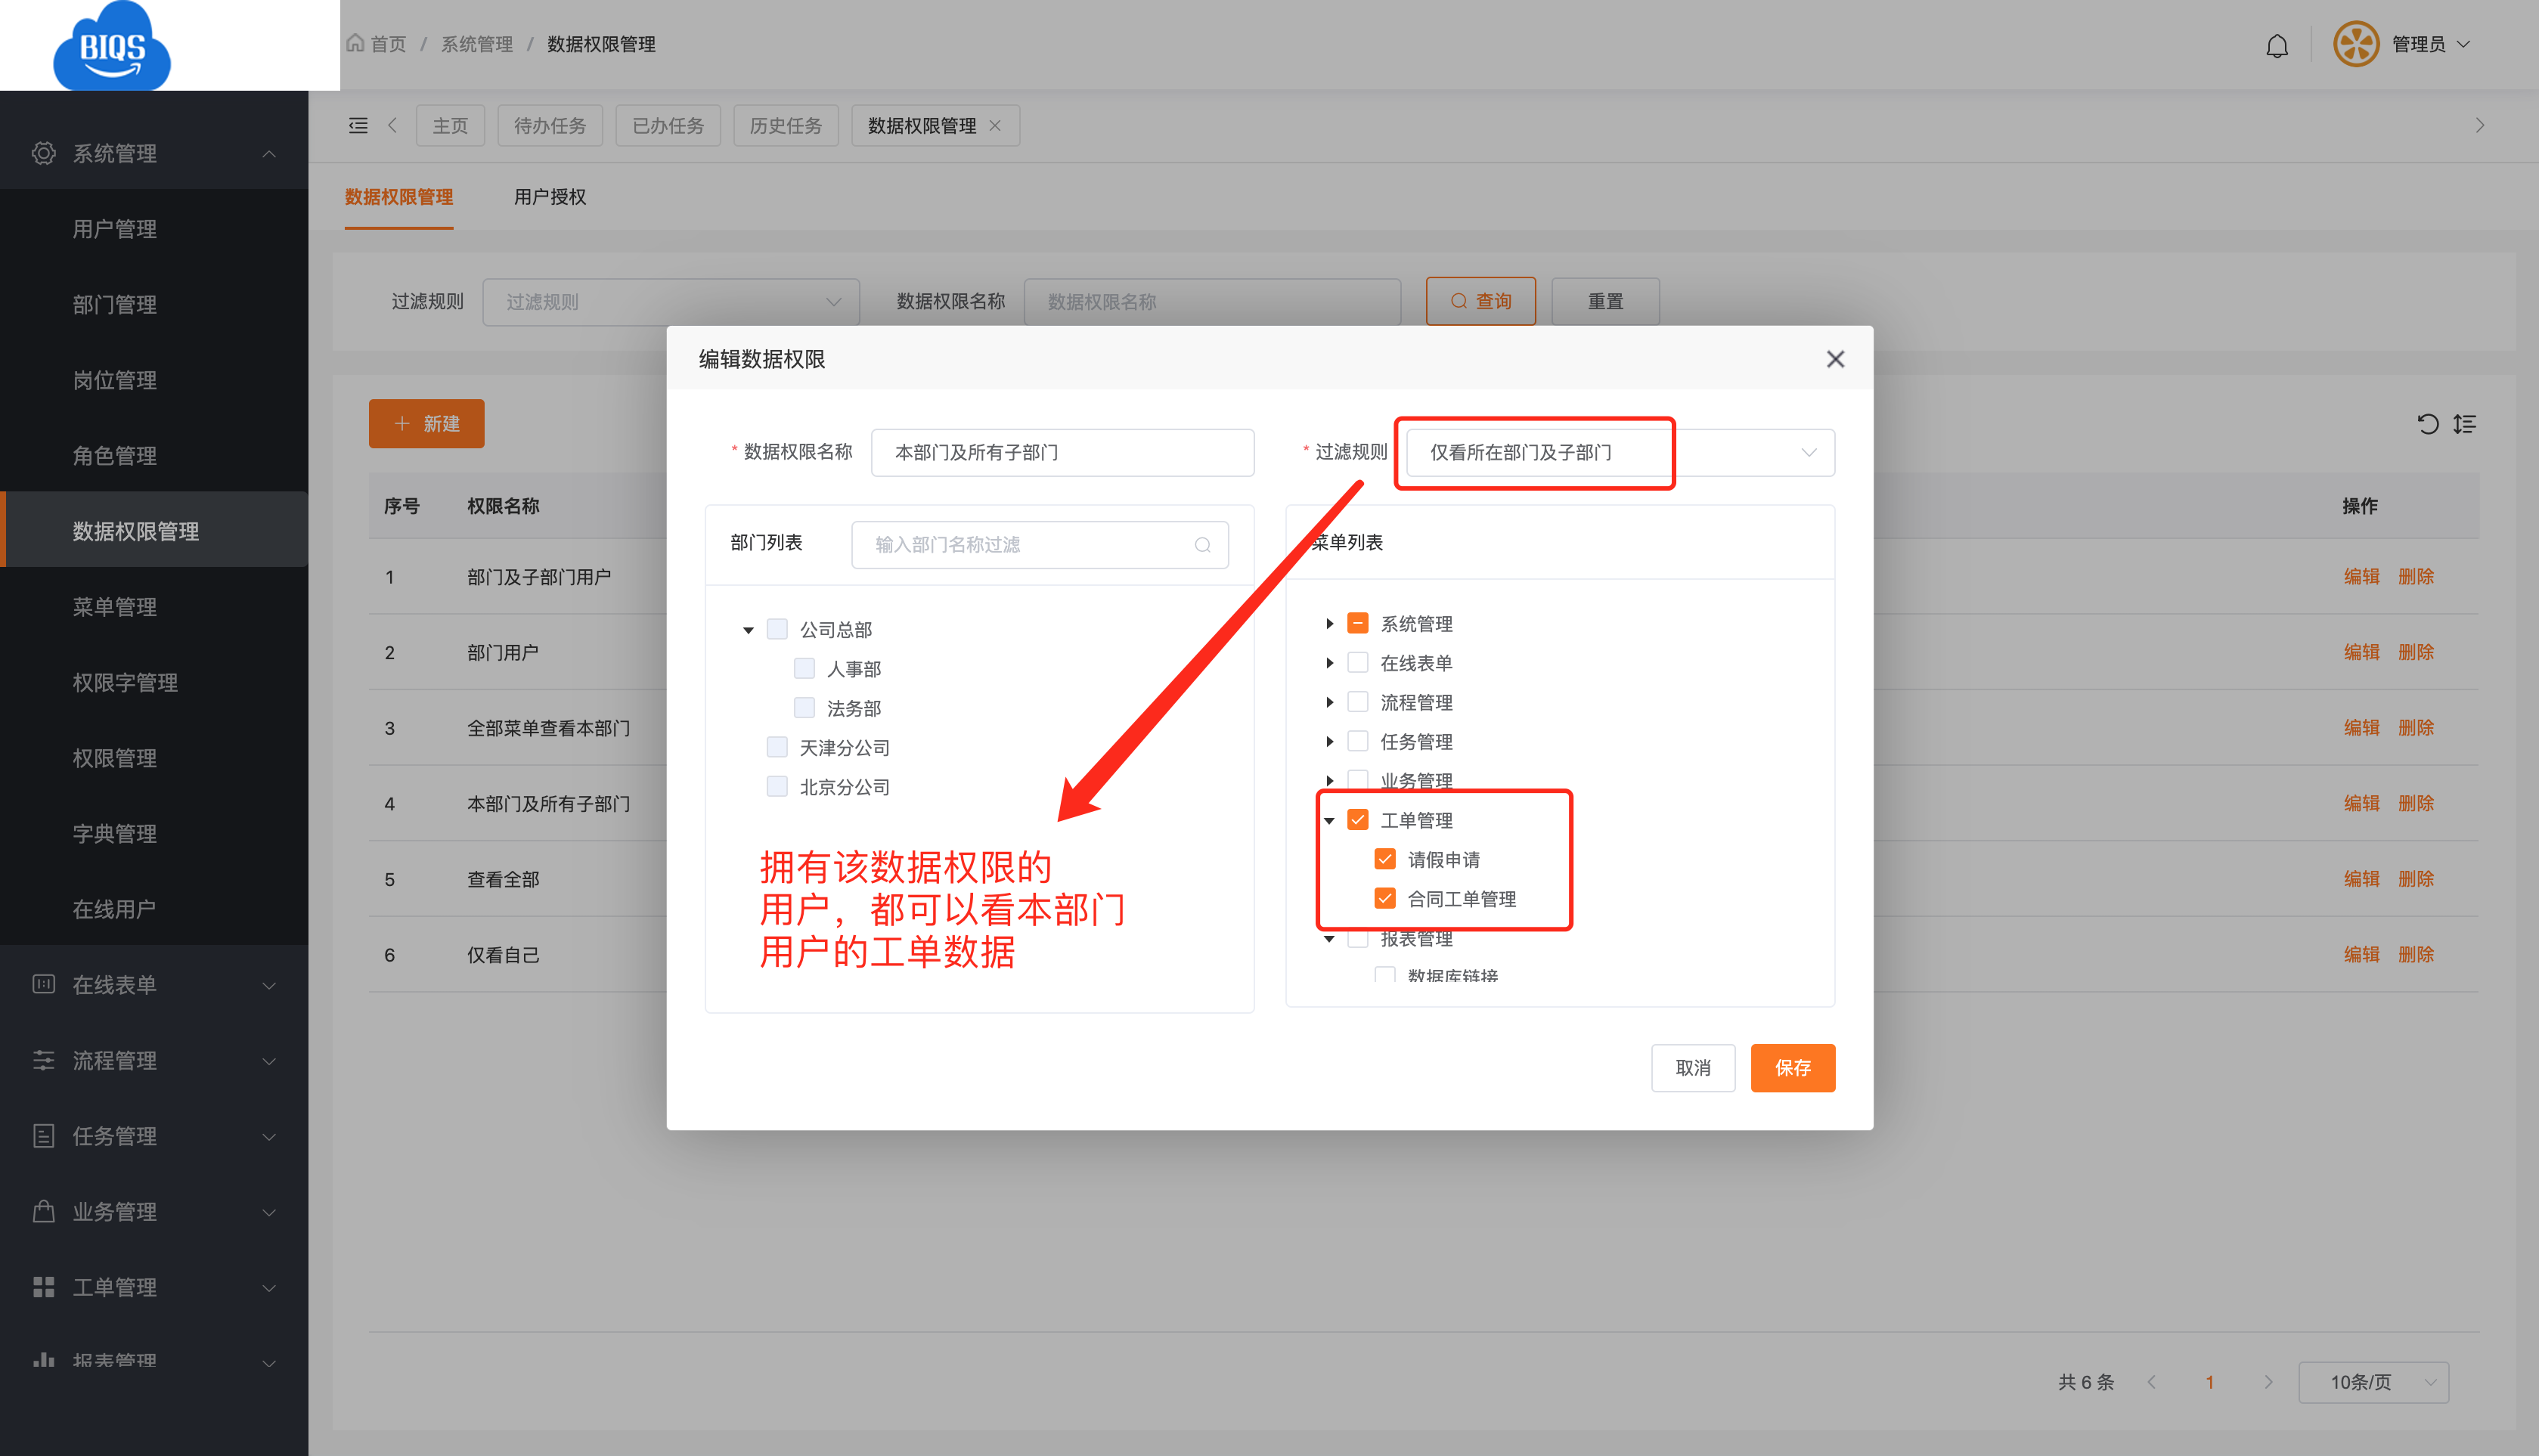Click the 任务管理 sidebar icon

[44, 1136]
